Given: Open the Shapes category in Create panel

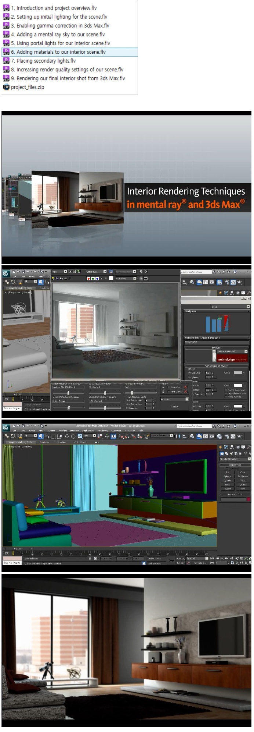Looking at the screenshot, I should tap(226, 453).
